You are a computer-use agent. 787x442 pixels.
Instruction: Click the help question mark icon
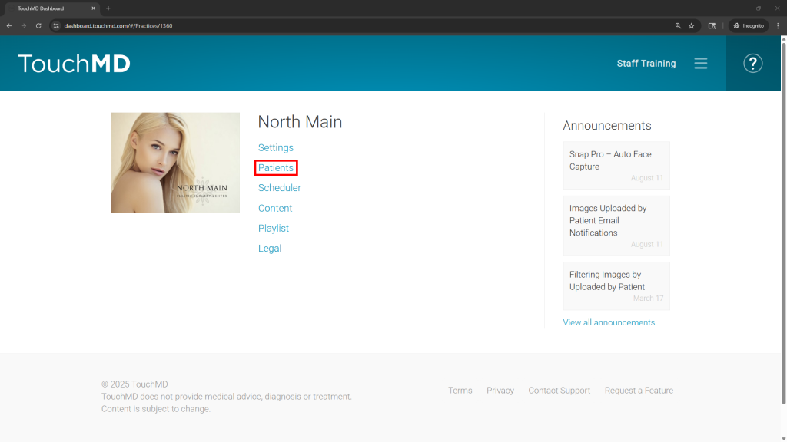[752, 64]
